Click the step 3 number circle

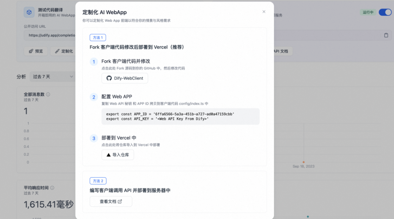[x=94, y=138]
